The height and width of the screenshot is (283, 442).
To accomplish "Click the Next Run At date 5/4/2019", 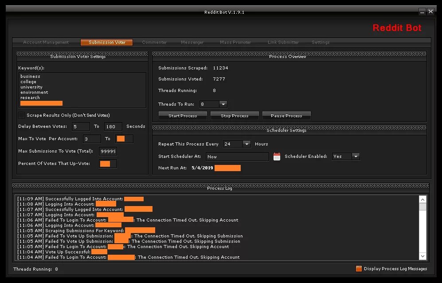I will pyautogui.click(x=202, y=168).
